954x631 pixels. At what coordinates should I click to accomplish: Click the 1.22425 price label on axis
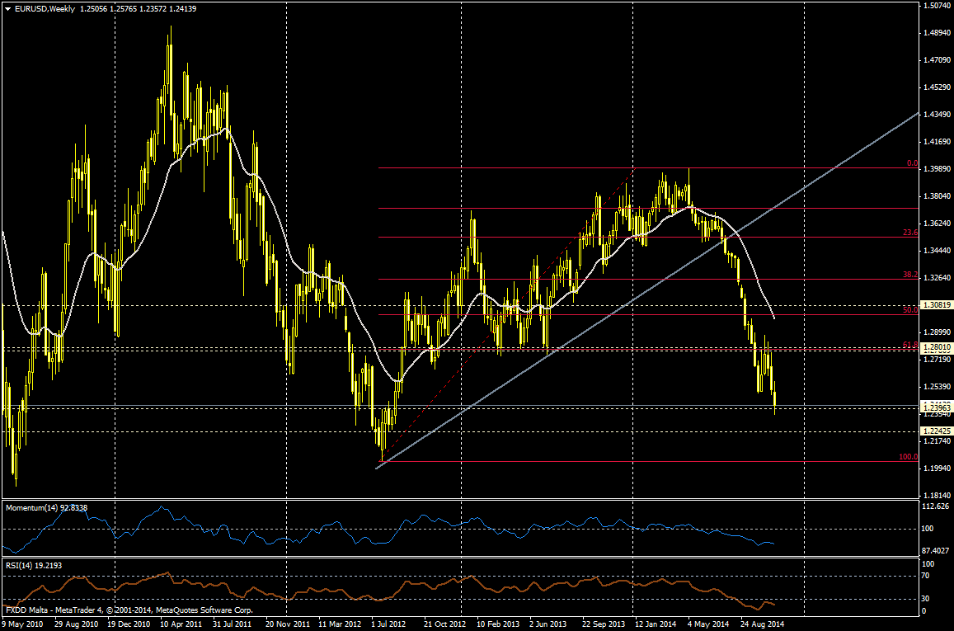click(936, 431)
